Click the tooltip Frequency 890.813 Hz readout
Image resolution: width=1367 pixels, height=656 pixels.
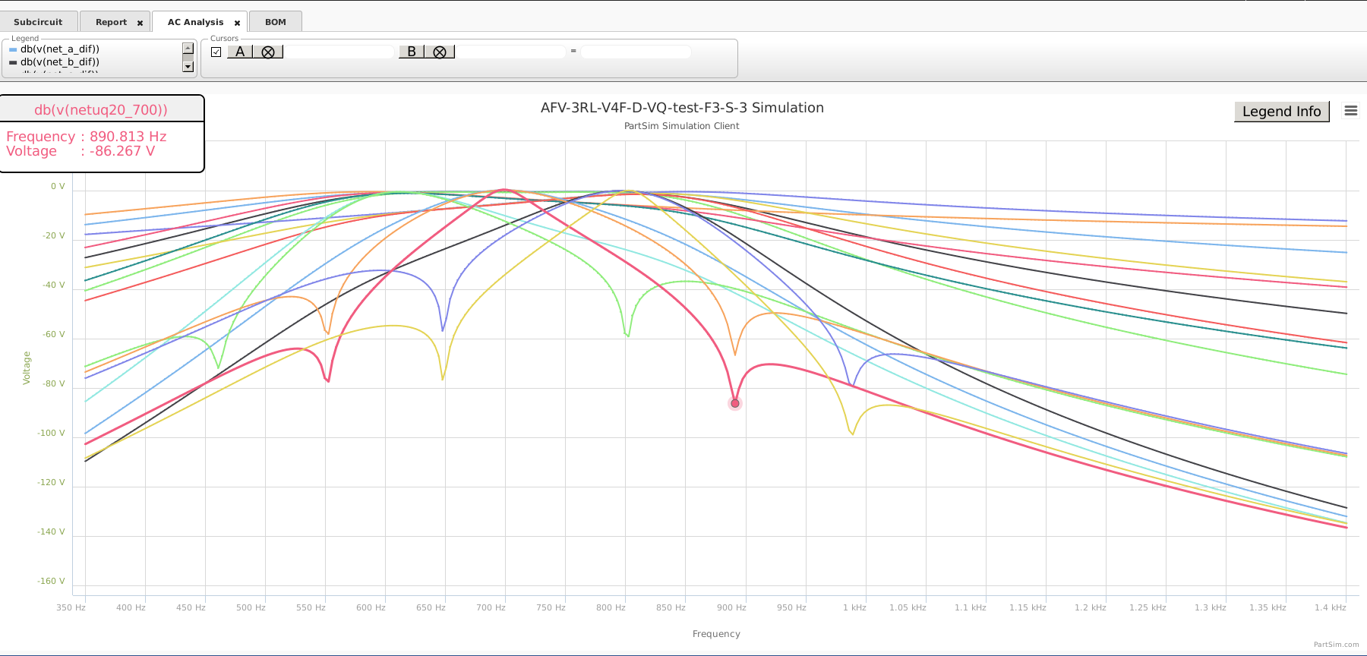(87, 137)
